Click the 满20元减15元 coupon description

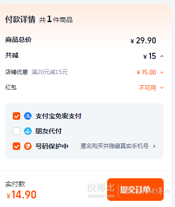tap(50, 72)
